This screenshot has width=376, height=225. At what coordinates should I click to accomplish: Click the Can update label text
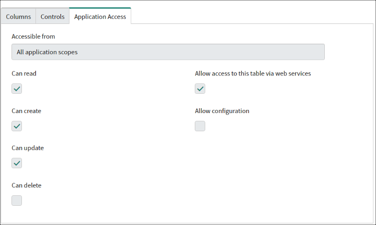click(28, 148)
